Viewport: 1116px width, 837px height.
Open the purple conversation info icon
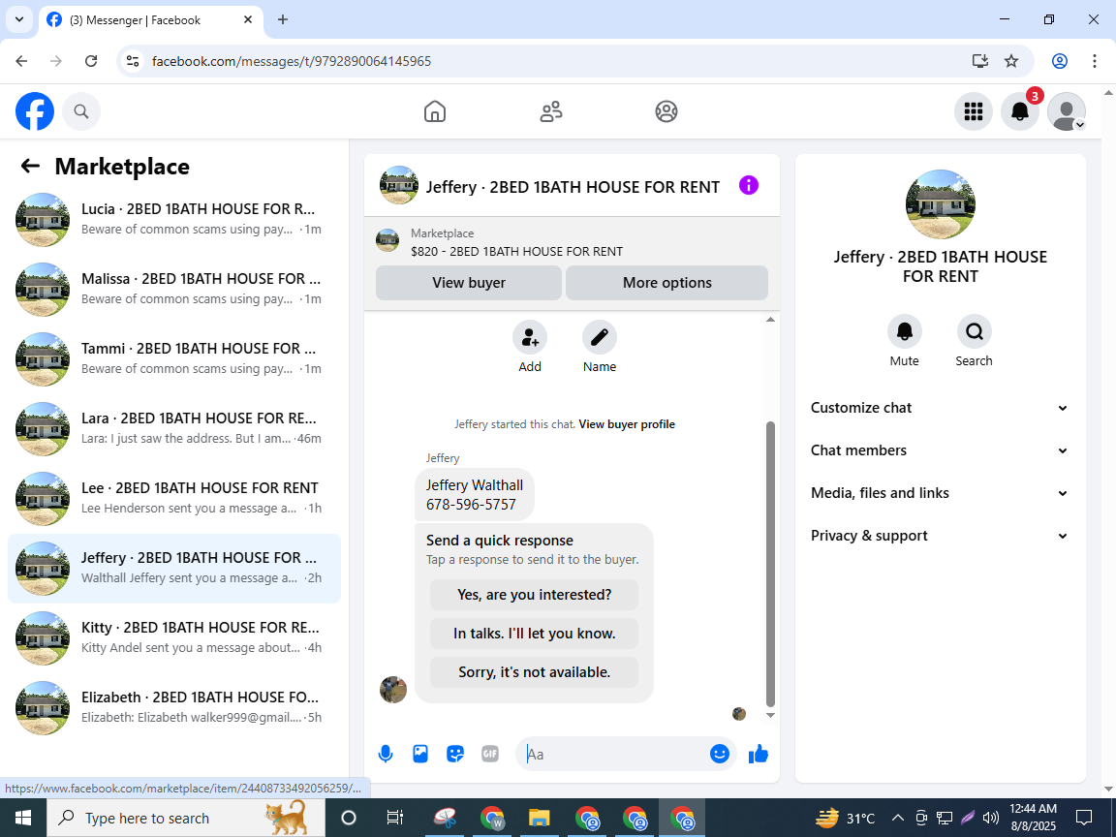[x=748, y=186]
